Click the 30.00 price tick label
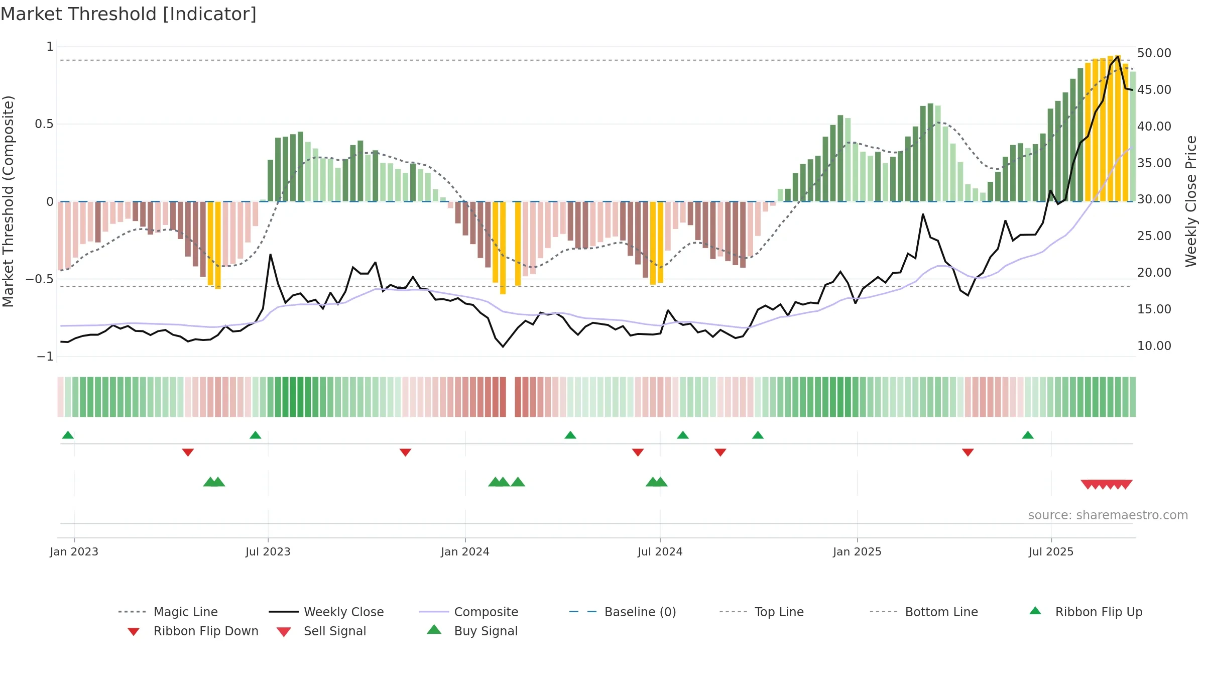 coord(1154,199)
